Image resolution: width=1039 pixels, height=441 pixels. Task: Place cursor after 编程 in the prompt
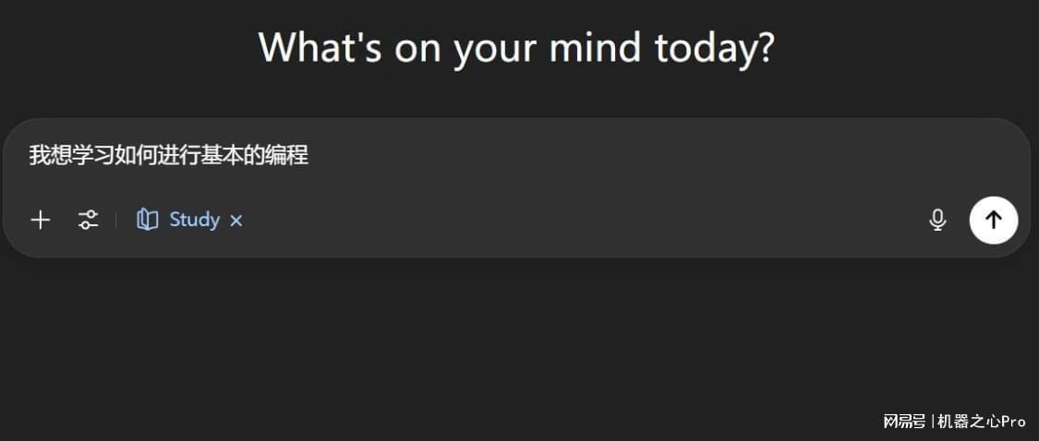click(310, 156)
